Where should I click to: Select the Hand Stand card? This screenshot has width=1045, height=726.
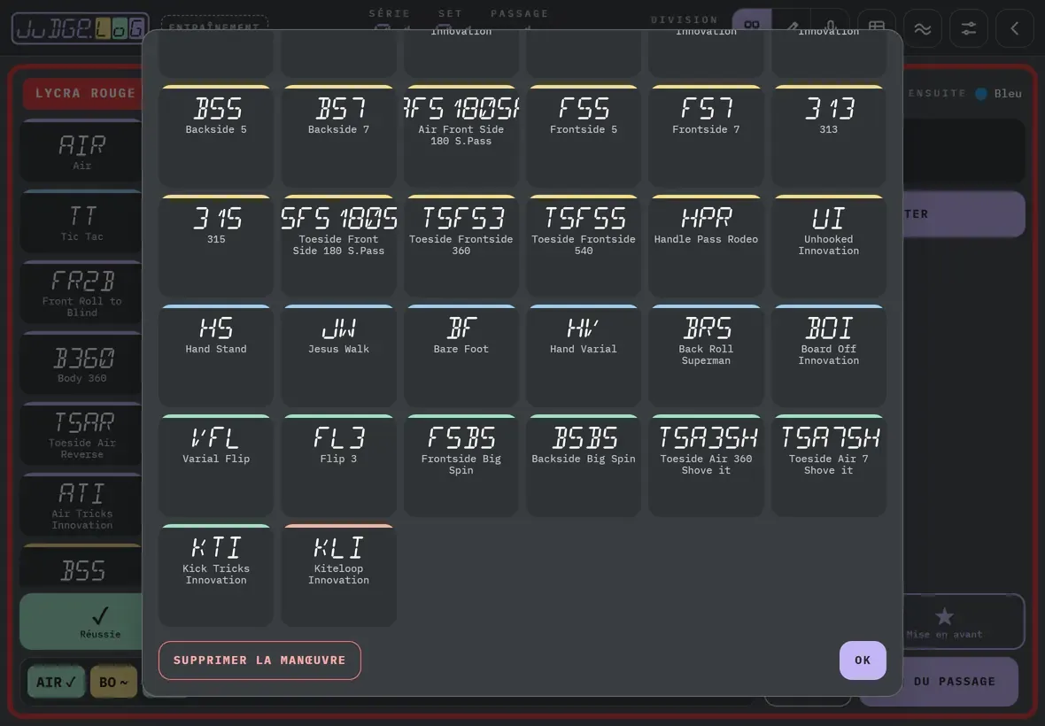click(x=216, y=356)
